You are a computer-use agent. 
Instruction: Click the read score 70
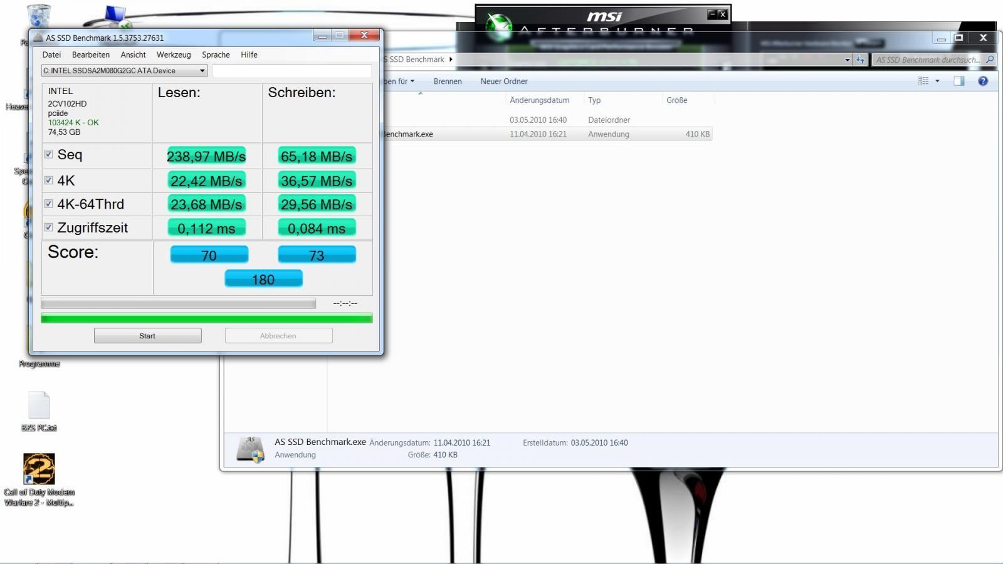point(209,254)
